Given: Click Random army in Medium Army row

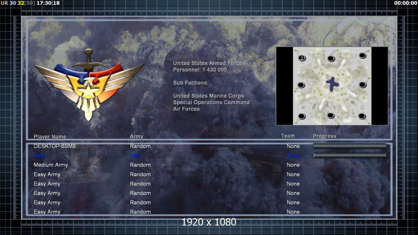Looking at the screenshot, I should 140,165.
